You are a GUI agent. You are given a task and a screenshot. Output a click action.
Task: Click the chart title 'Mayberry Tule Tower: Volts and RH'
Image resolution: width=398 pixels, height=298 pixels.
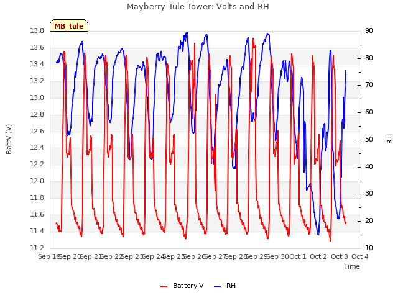pyautogui.click(x=198, y=7)
